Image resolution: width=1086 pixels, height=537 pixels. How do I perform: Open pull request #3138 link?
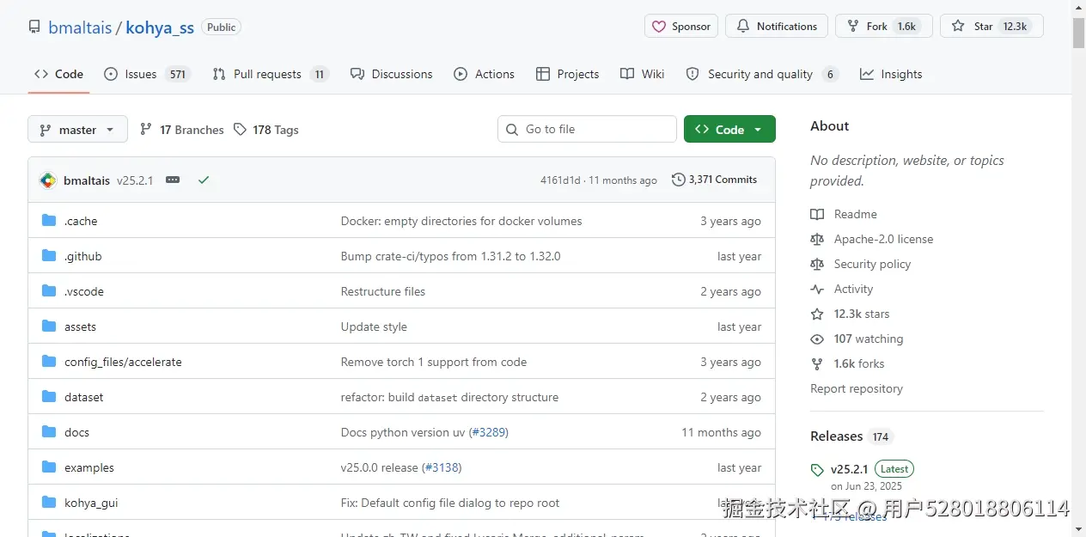(x=441, y=467)
